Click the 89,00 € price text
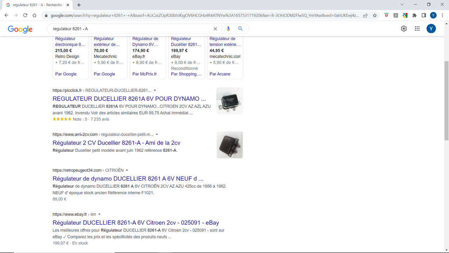This screenshot has width=449, height=253. (60, 199)
